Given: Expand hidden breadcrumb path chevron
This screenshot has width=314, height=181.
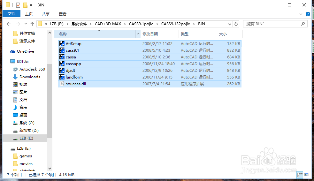Looking at the screenshot, I should tap(46, 24).
